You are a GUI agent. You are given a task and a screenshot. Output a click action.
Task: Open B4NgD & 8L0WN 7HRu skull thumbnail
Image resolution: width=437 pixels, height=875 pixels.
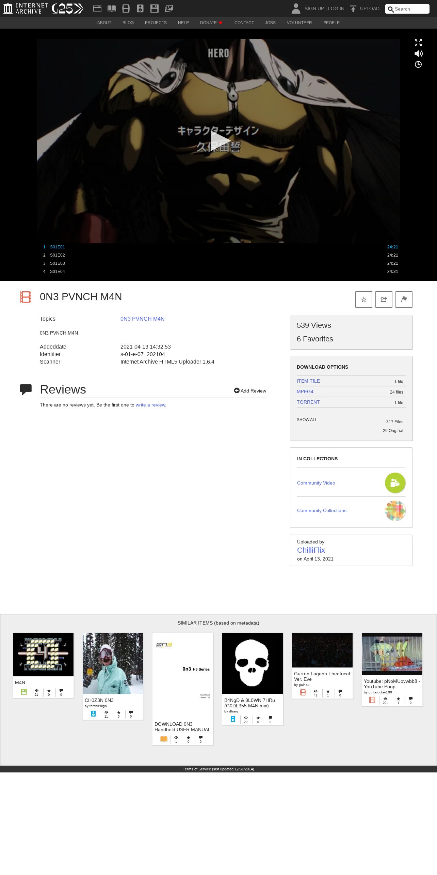253,663
